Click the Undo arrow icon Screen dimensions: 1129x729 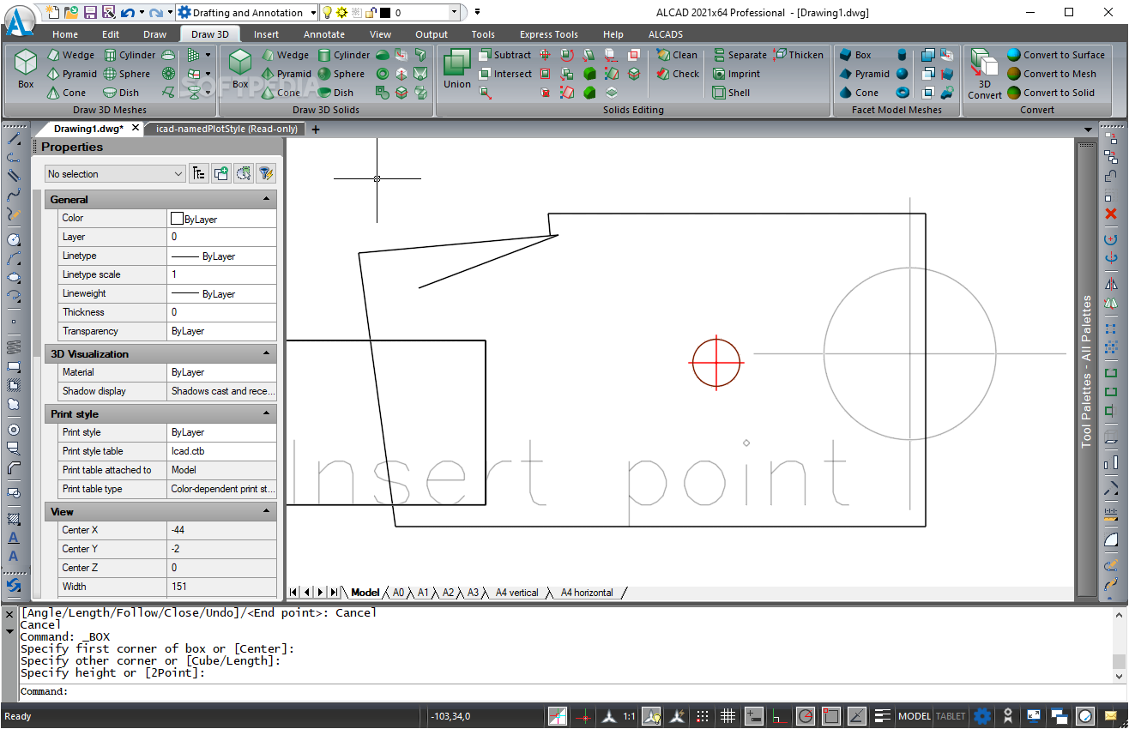[127, 13]
